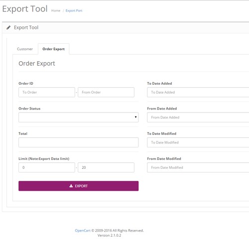The width and height of the screenshot is (249, 249).
Task: Focus the From Order input field
Action: (x=106, y=92)
